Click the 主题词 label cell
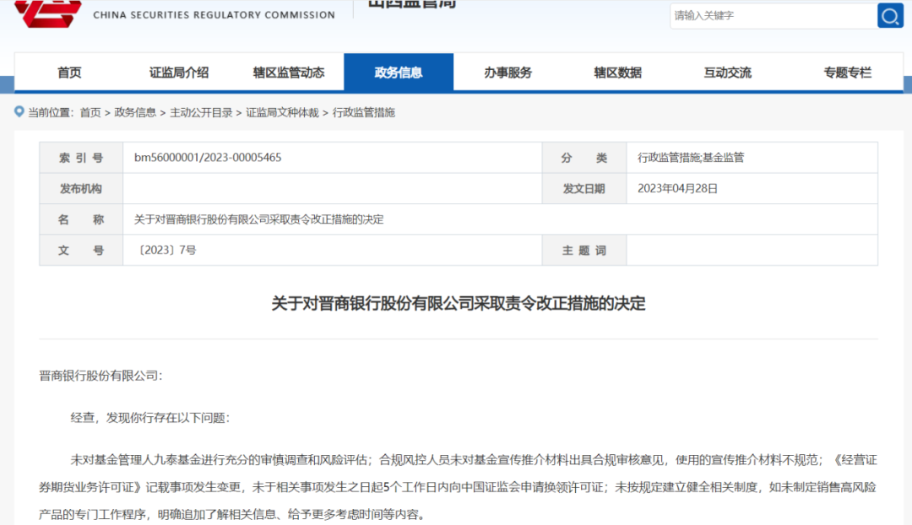This screenshot has width=912, height=525. click(x=584, y=250)
